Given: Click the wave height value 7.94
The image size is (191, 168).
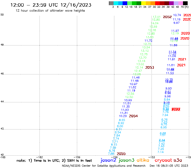Looking at the screenshot, I should pyautogui.click(x=165, y=115).
